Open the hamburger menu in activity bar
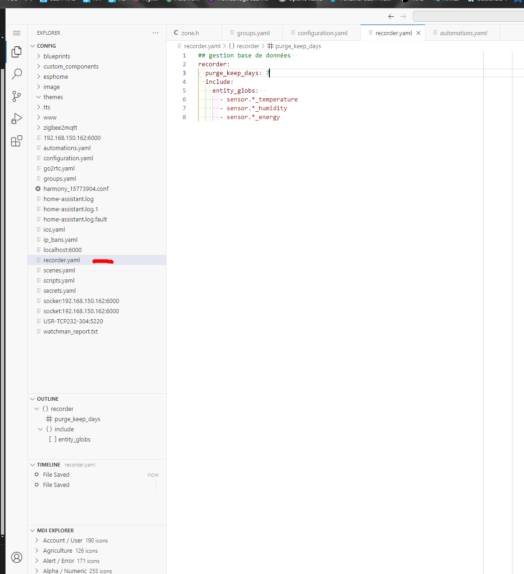This screenshot has width=524, height=574. pyautogui.click(x=17, y=33)
